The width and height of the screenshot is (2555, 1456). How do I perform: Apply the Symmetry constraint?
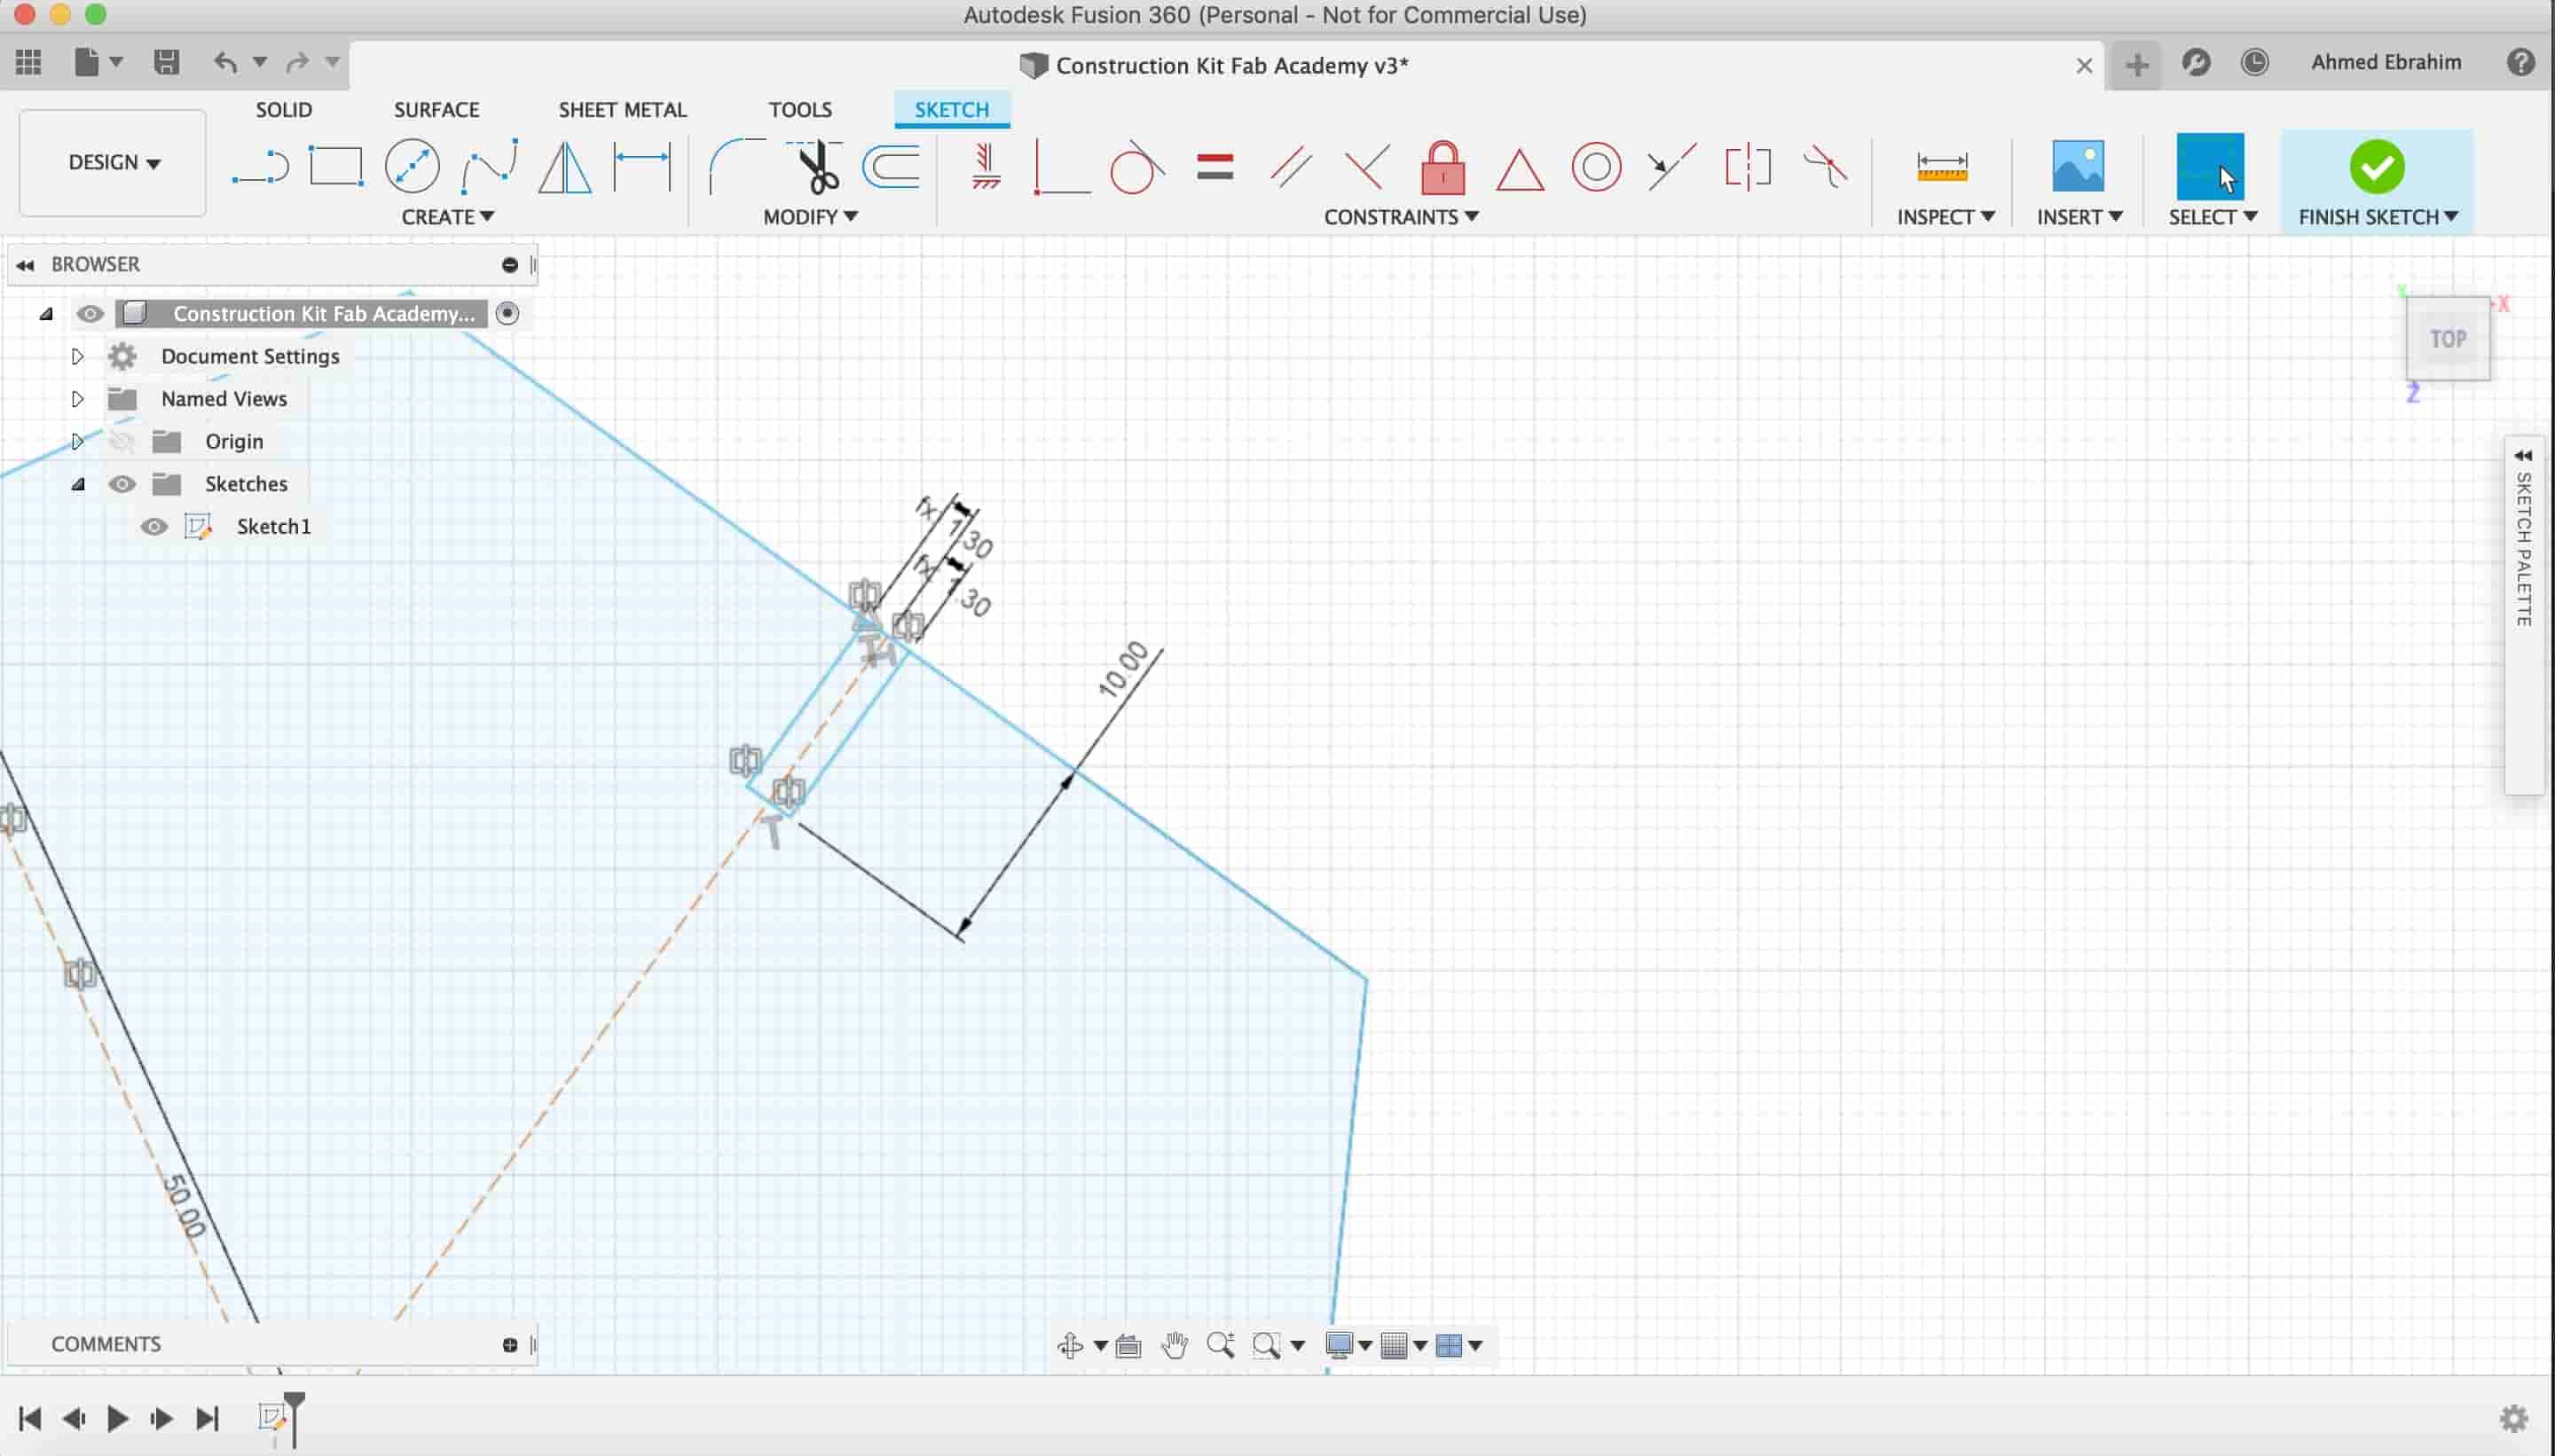[x=1748, y=166]
